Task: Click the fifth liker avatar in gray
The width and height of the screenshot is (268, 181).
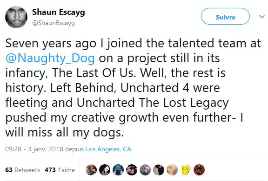Action: (145, 170)
